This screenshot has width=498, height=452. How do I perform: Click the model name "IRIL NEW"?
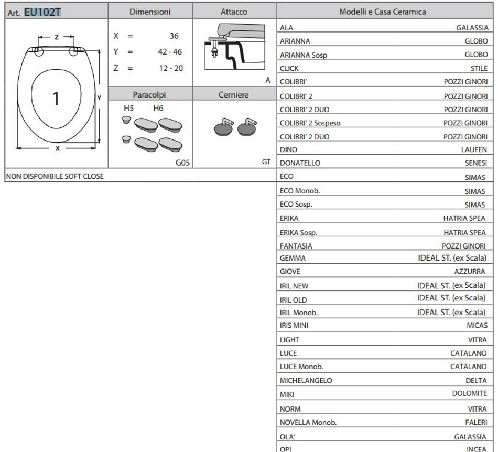point(294,286)
